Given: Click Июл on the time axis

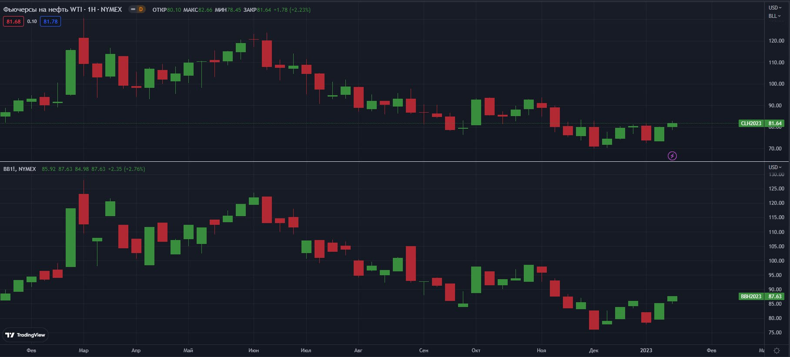Looking at the screenshot, I should (x=306, y=350).
